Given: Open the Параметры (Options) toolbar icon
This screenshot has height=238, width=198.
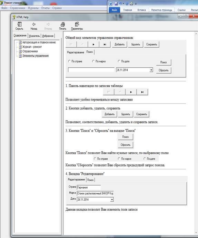Looking at the screenshot, I should [77, 24].
